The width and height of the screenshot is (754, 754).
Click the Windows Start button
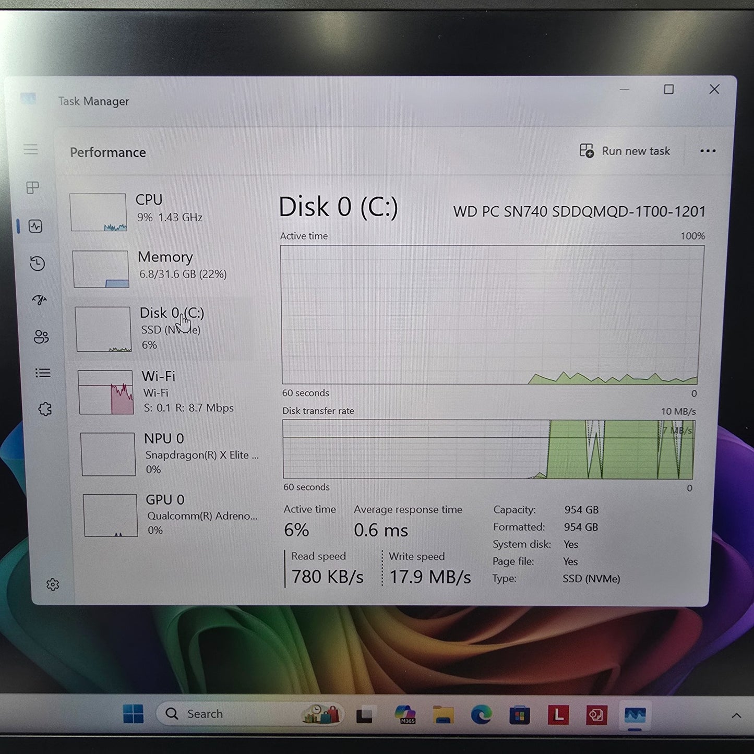[133, 714]
